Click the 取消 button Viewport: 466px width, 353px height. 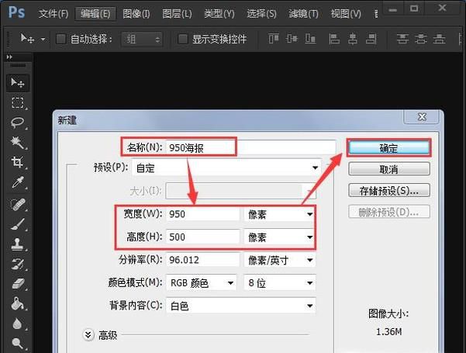(x=389, y=169)
